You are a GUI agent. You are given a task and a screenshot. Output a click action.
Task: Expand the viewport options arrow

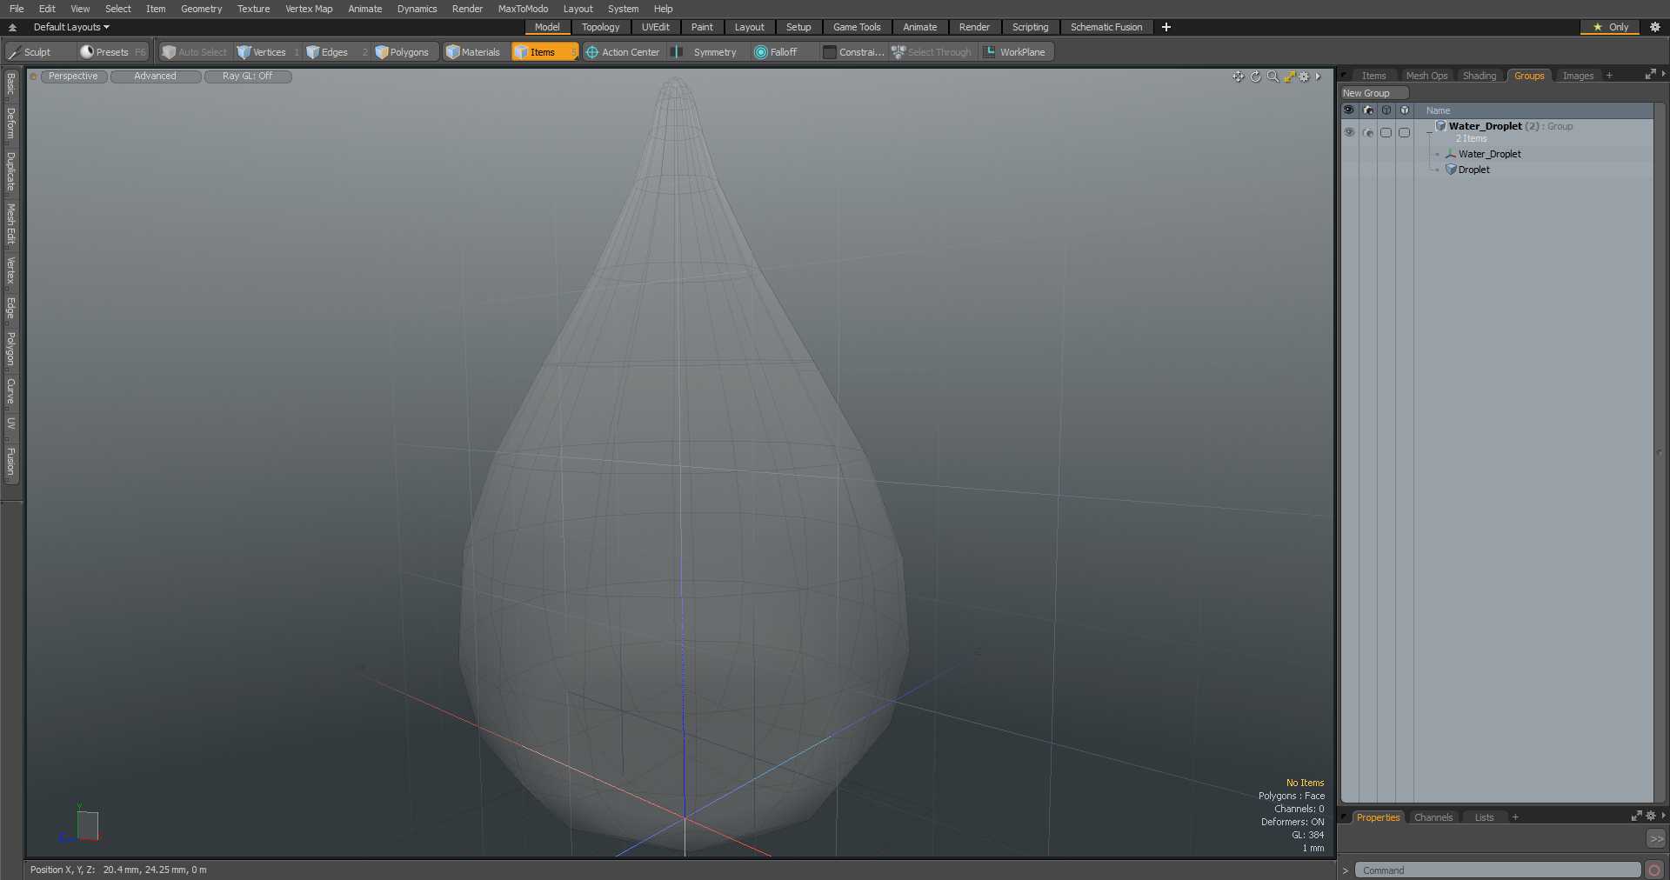(x=1318, y=77)
